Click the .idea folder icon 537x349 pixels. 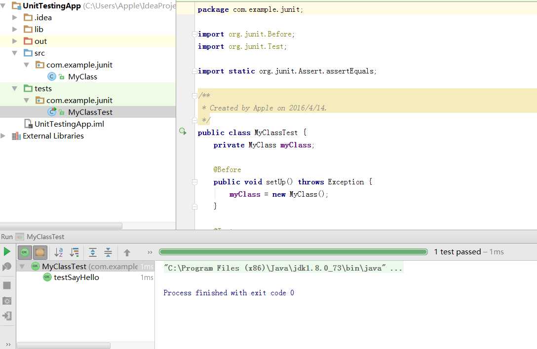28,17
